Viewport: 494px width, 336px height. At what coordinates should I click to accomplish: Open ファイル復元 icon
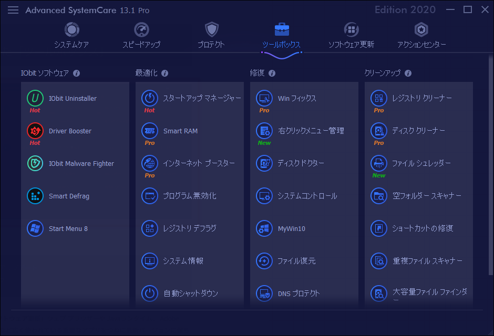[x=264, y=261]
